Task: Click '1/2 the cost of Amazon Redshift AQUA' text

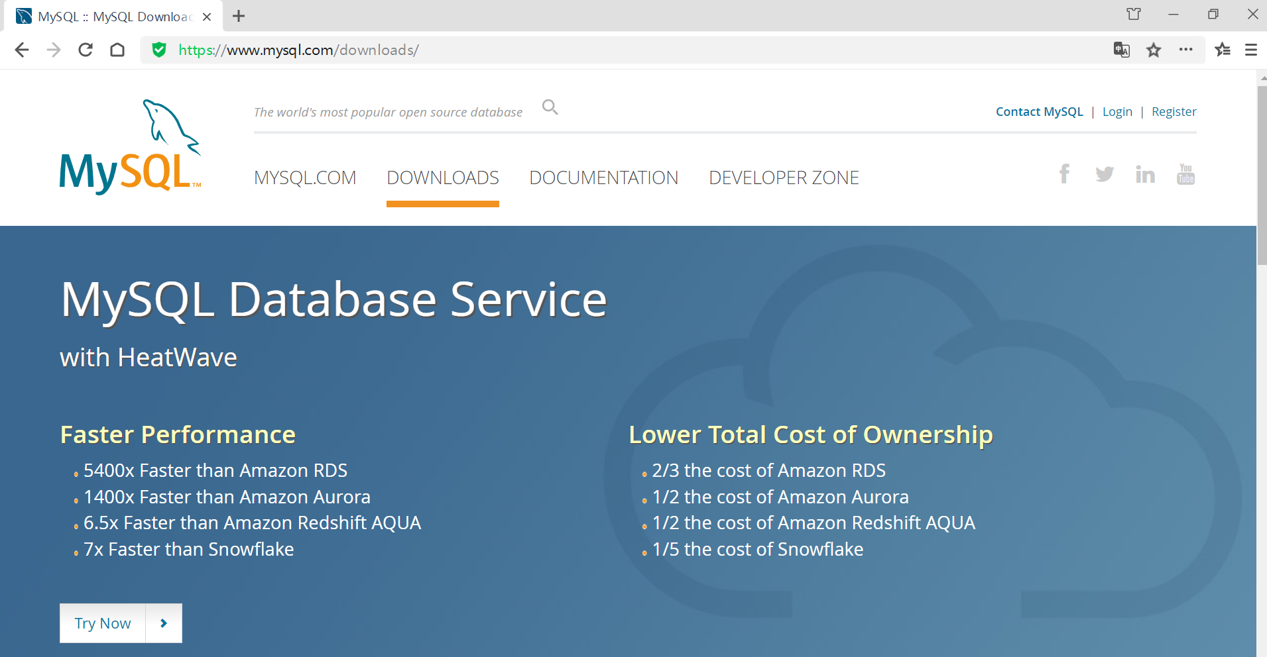Action: (x=814, y=523)
